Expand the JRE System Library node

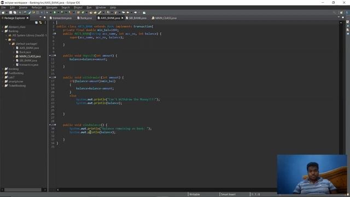click(x=6, y=35)
